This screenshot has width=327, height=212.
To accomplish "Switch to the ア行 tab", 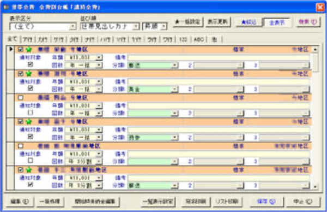I will click(27, 39).
